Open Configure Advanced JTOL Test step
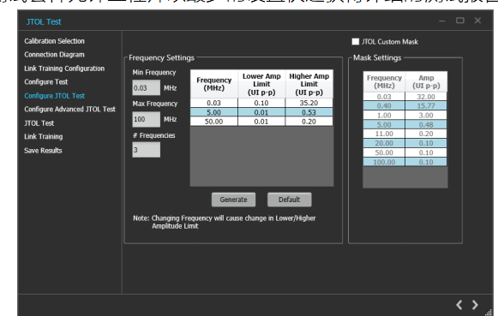 pyautogui.click(x=70, y=109)
